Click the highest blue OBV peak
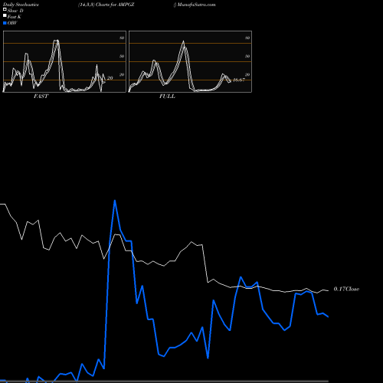Viewport: 383px width, 383px height. [115, 201]
